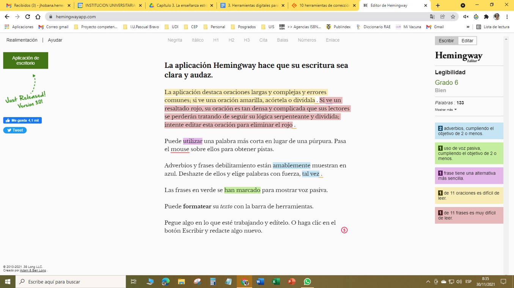Click the purple alternativa más sencilla box
The image size is (514, 288).
[469, 176]
